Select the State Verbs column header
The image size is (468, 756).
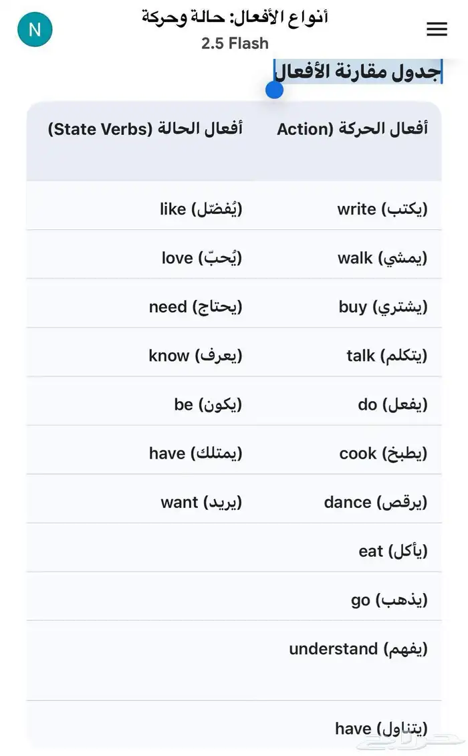pyautogui.click(x=145, y=129)
